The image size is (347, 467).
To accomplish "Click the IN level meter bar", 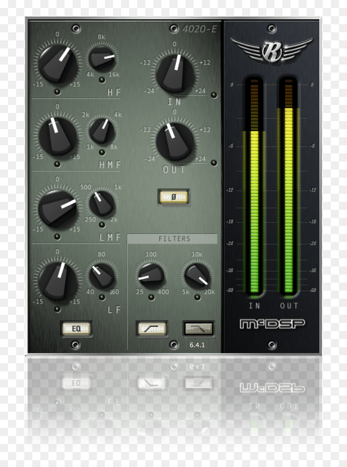I will (254, 187).
